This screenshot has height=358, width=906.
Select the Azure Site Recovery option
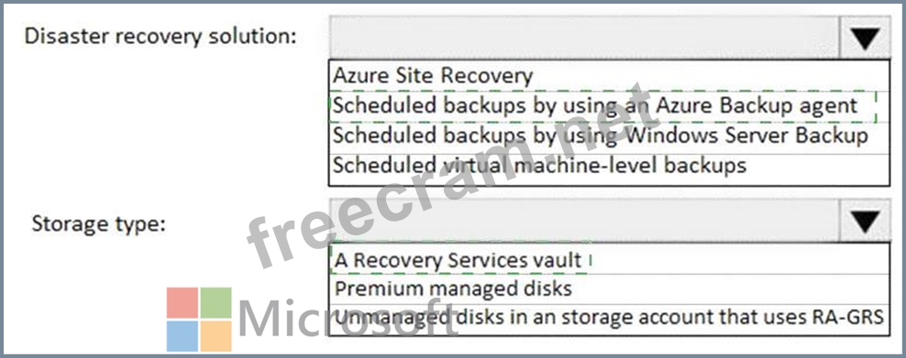(609, 75)
